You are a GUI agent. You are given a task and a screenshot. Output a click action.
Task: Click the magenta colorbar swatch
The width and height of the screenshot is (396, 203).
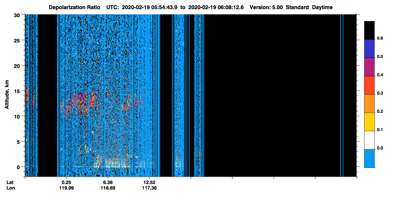[x=369, y=67]
